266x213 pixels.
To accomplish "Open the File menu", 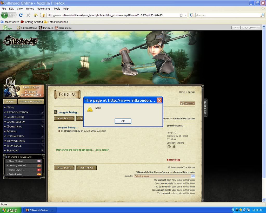I will click(x=4, y=9).
